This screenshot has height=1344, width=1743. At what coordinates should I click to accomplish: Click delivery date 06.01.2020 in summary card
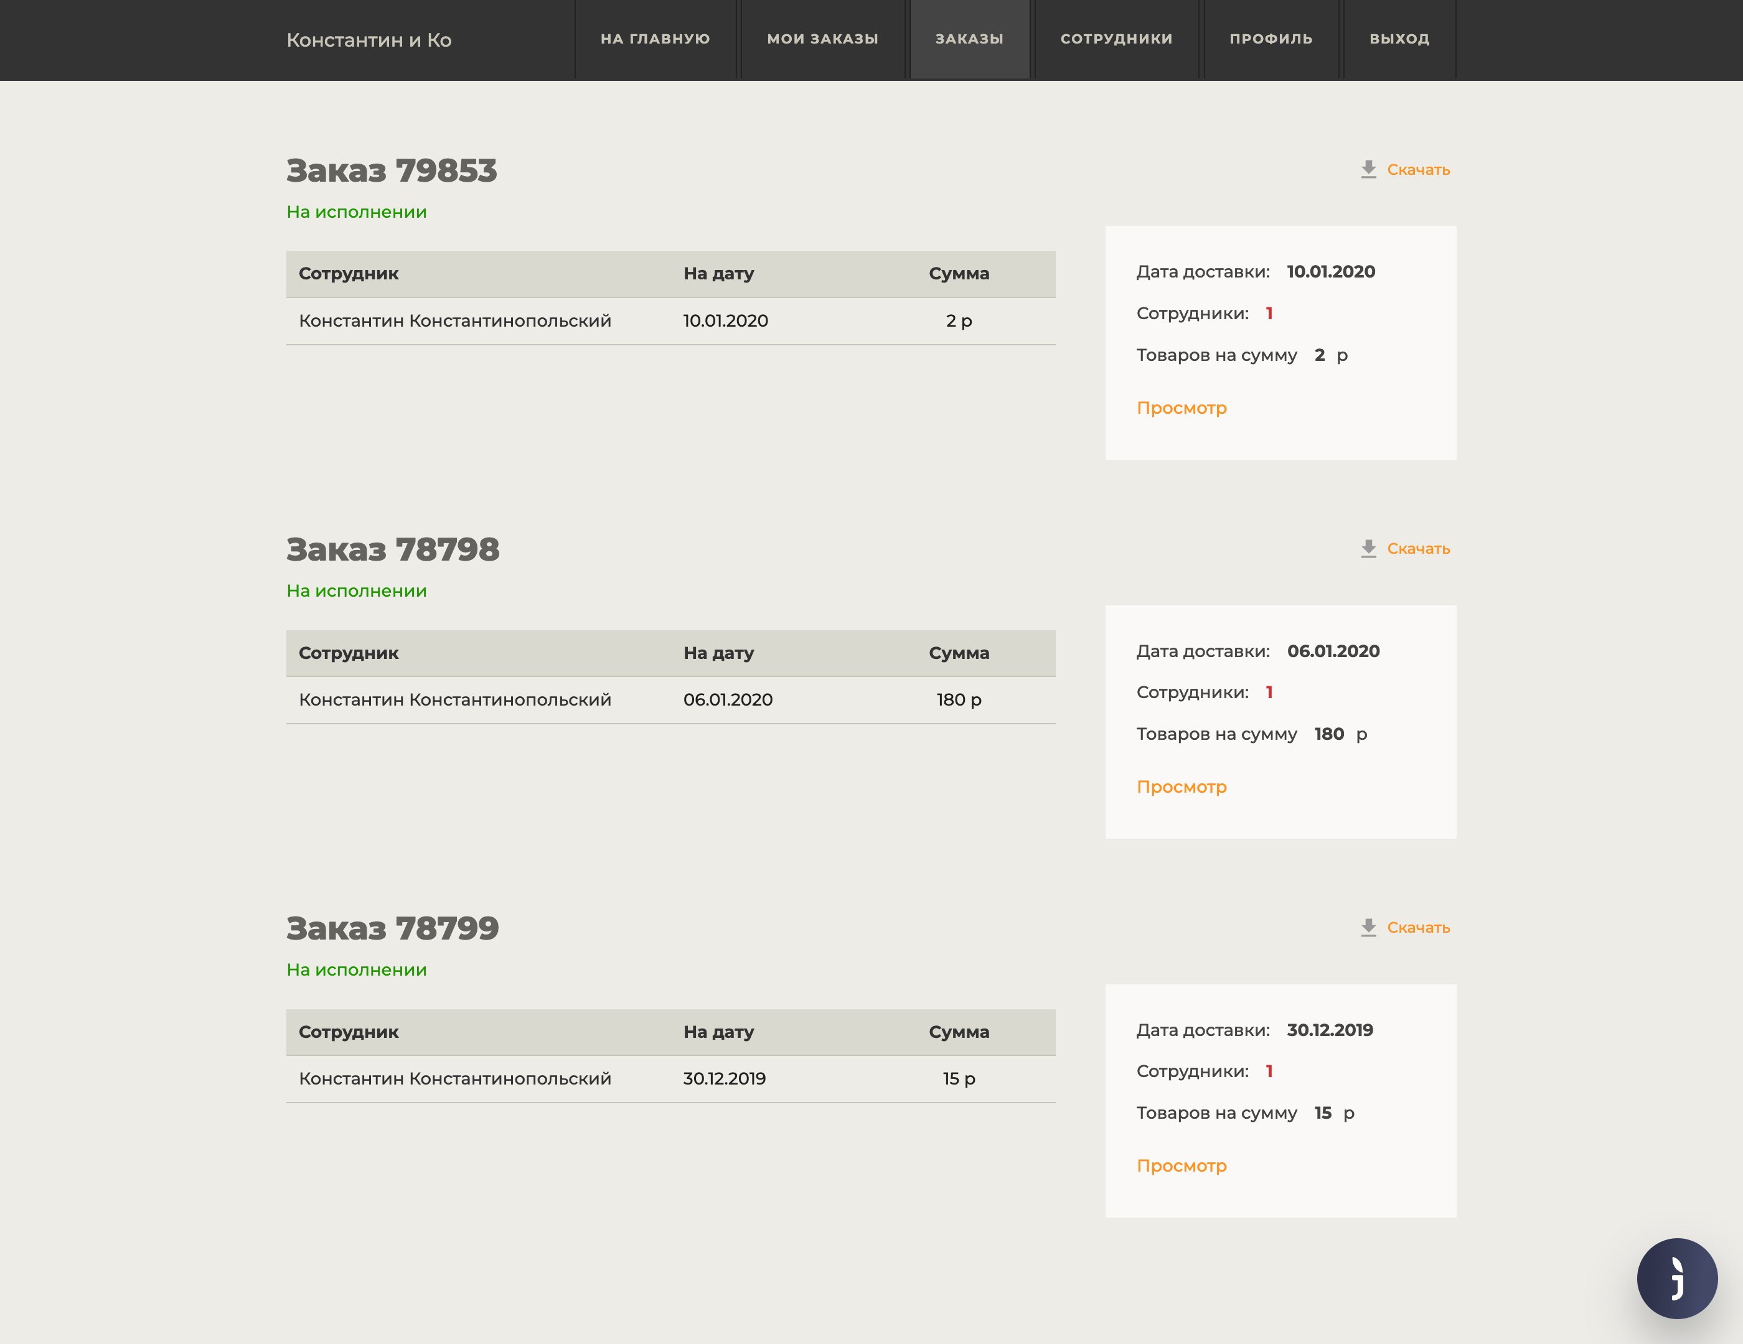click(1333, 651)
